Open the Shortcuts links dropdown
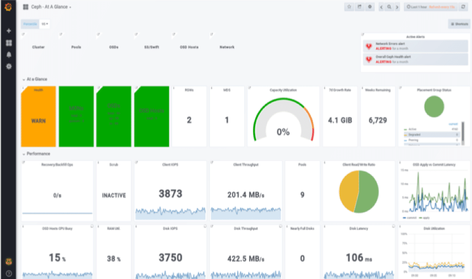 pos(459,24)
